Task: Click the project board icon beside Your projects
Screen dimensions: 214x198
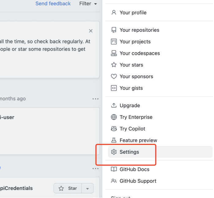Action: [x=114, y=42]
